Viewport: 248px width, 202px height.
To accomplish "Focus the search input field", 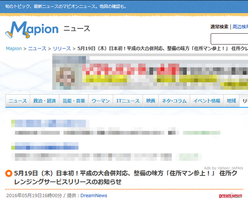I will coord(229,39).
